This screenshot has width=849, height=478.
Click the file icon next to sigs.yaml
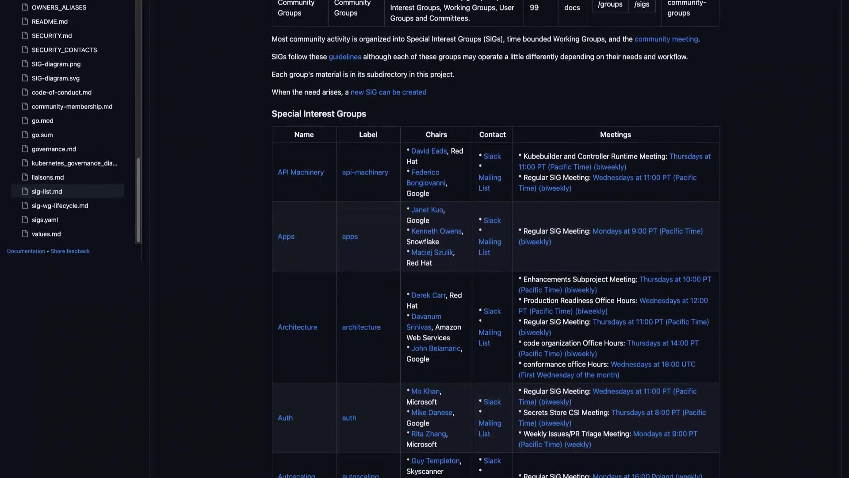click(x=25, y=220)
